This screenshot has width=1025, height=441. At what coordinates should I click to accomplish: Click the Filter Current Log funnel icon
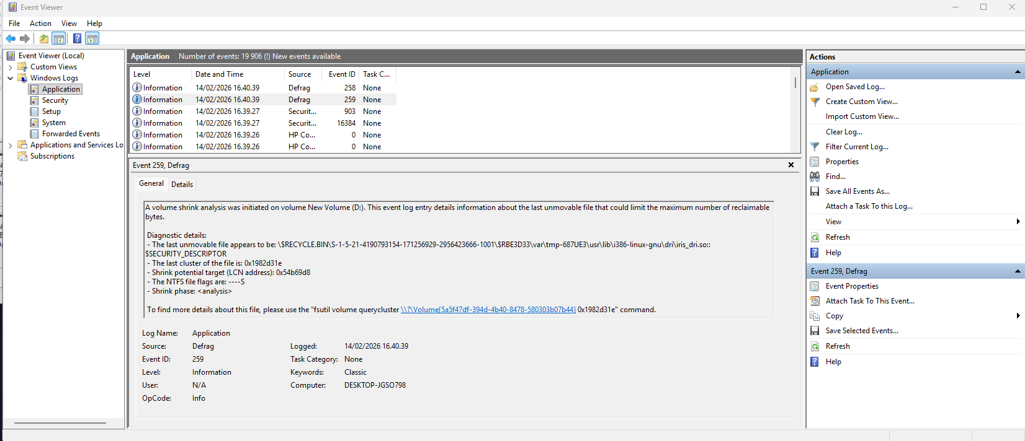coord(815,147)
